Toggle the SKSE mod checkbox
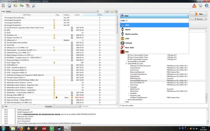Viewport: 210px width, 131px height. (5, 30)
